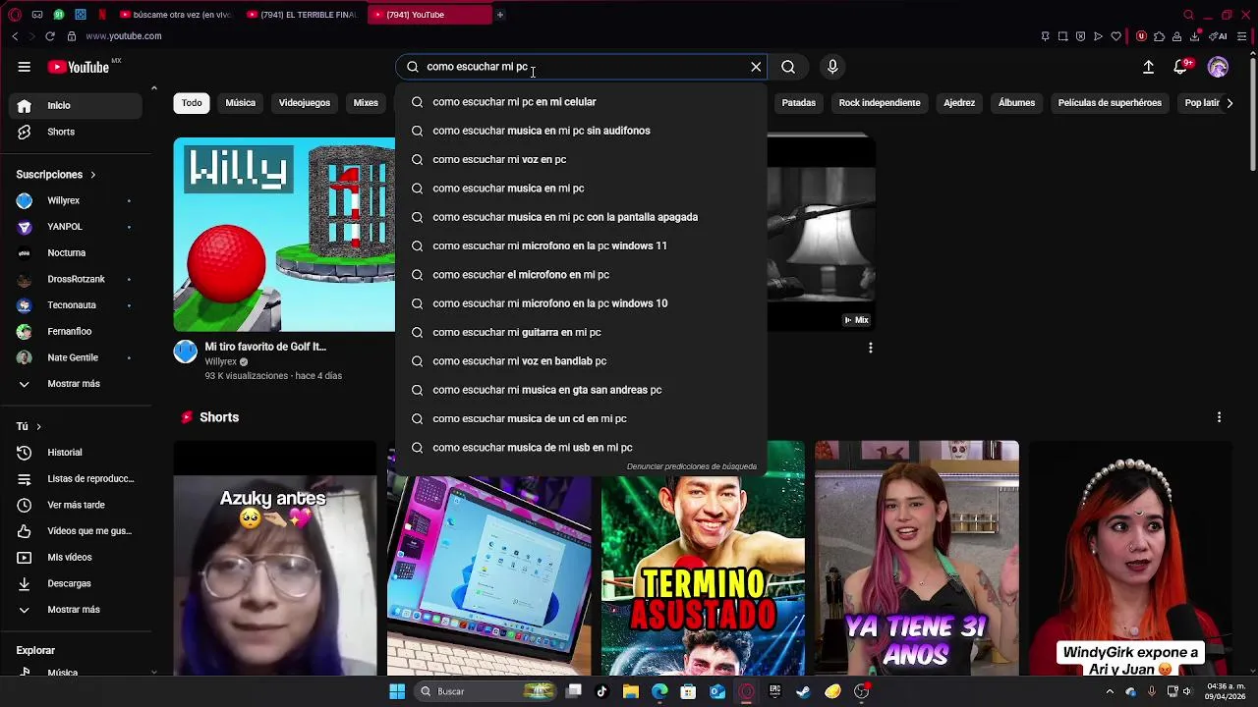Image resolution: width=1258 pixels, height=707 pixels.
Task: Open the 'TERMINO ASUSTADO' short
Action: coord(703,560)
